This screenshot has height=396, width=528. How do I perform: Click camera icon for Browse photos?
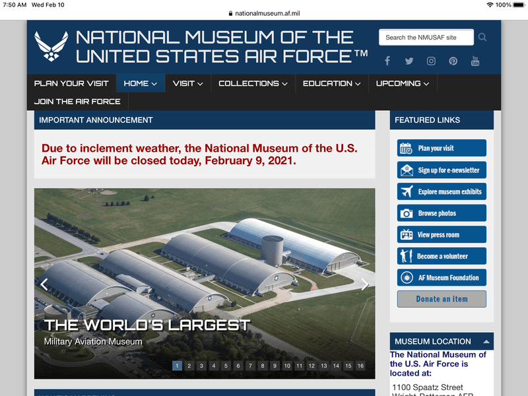point(407,213)
